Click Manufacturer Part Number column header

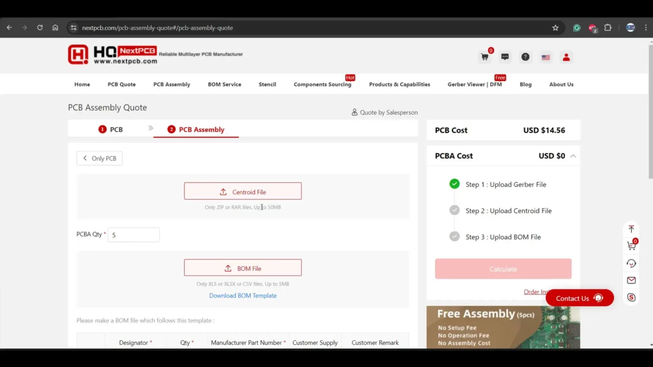pyautogui.click(x=248, y=343)
